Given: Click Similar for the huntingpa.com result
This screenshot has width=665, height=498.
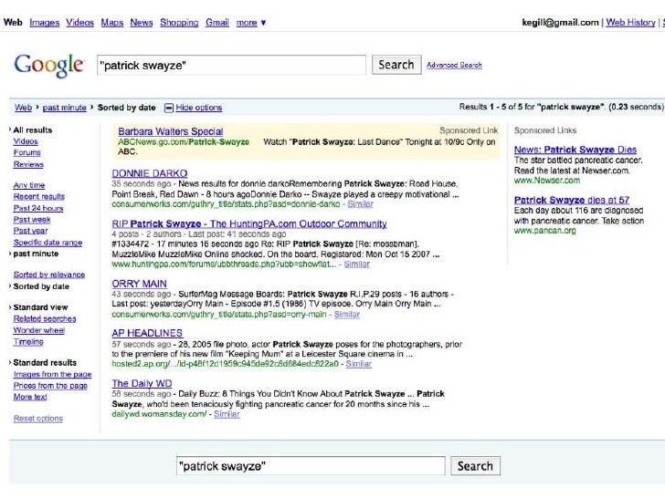Looking at the screenshot, I should click(356, 265).
